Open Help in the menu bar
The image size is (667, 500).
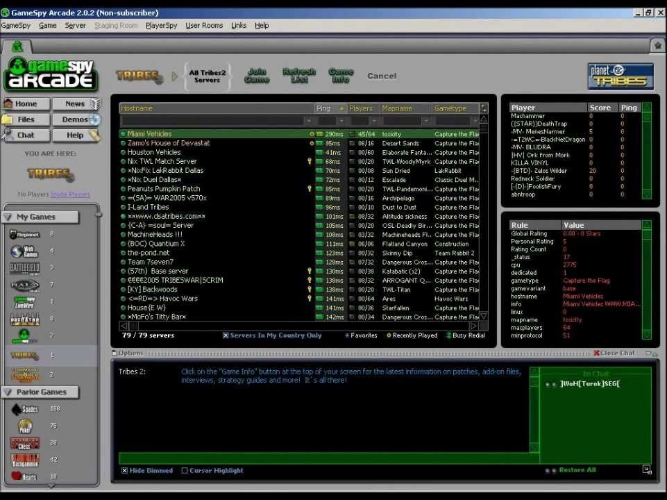[x=262, y=26]
